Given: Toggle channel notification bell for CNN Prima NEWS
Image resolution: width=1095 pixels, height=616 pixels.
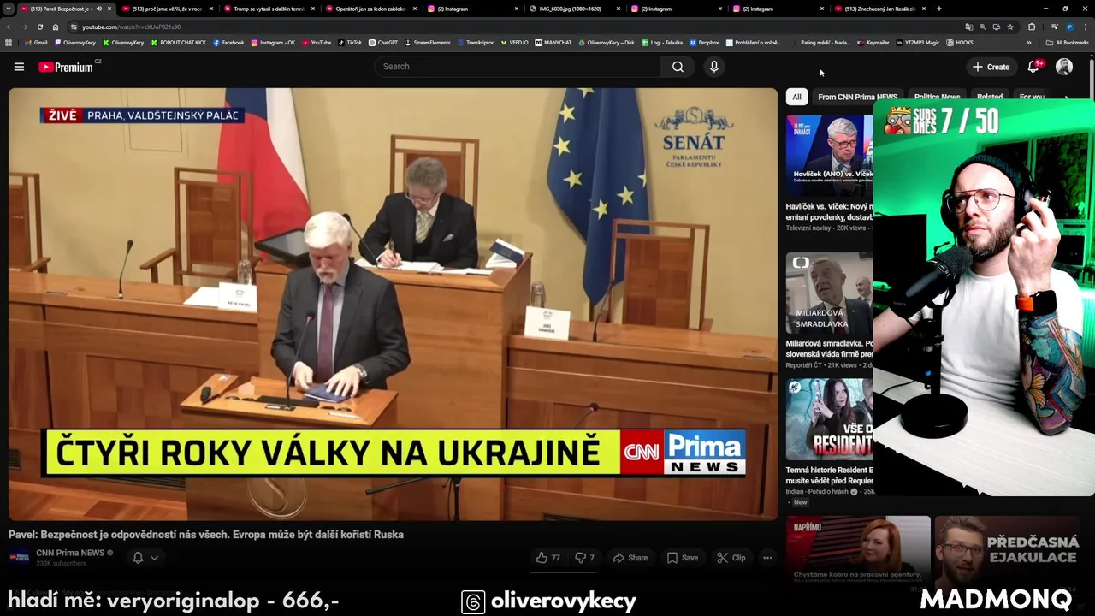Looking at the screenshot, I should point(138,558).
